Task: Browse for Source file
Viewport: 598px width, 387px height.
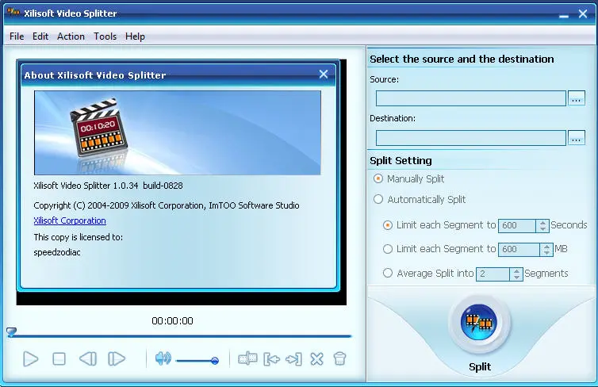Action: (x=577, y=98)
